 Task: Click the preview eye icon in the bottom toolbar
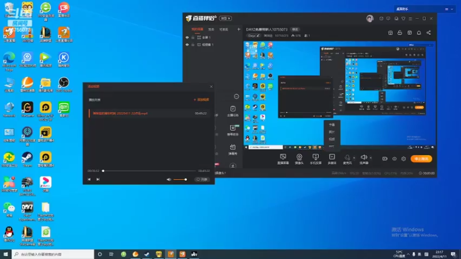(x=394, y=159)
